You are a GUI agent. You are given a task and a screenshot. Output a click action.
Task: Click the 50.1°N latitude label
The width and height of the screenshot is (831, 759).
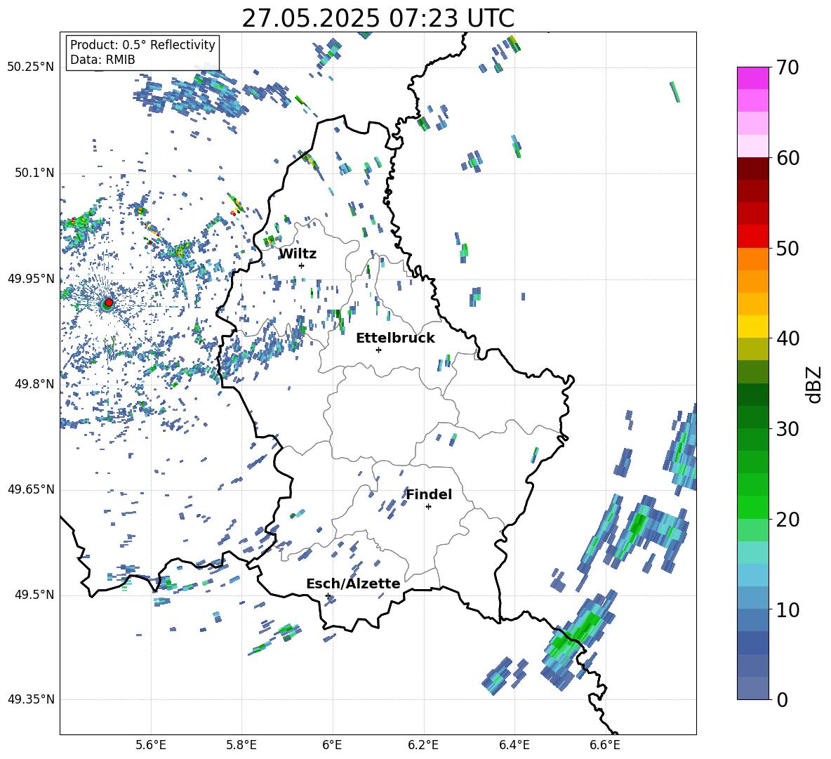coord(34,173)
